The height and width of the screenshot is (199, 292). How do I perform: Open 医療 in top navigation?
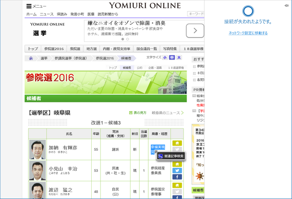(x=91, y=14)
